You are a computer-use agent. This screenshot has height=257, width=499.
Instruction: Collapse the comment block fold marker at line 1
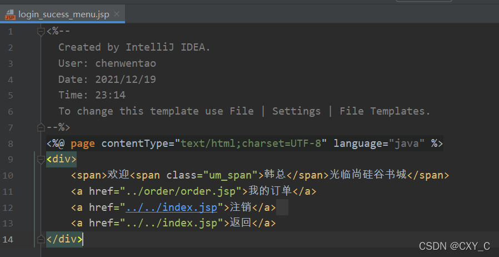[41, 32]
